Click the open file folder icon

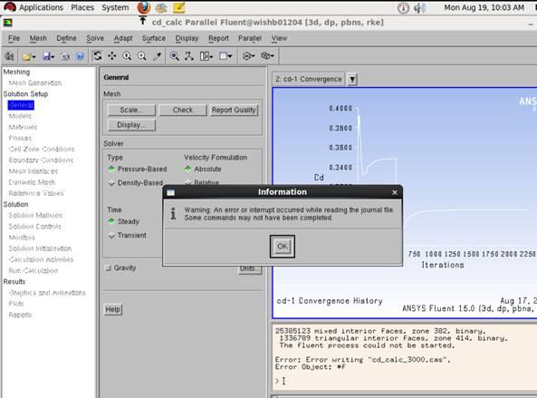pos(29,56)
